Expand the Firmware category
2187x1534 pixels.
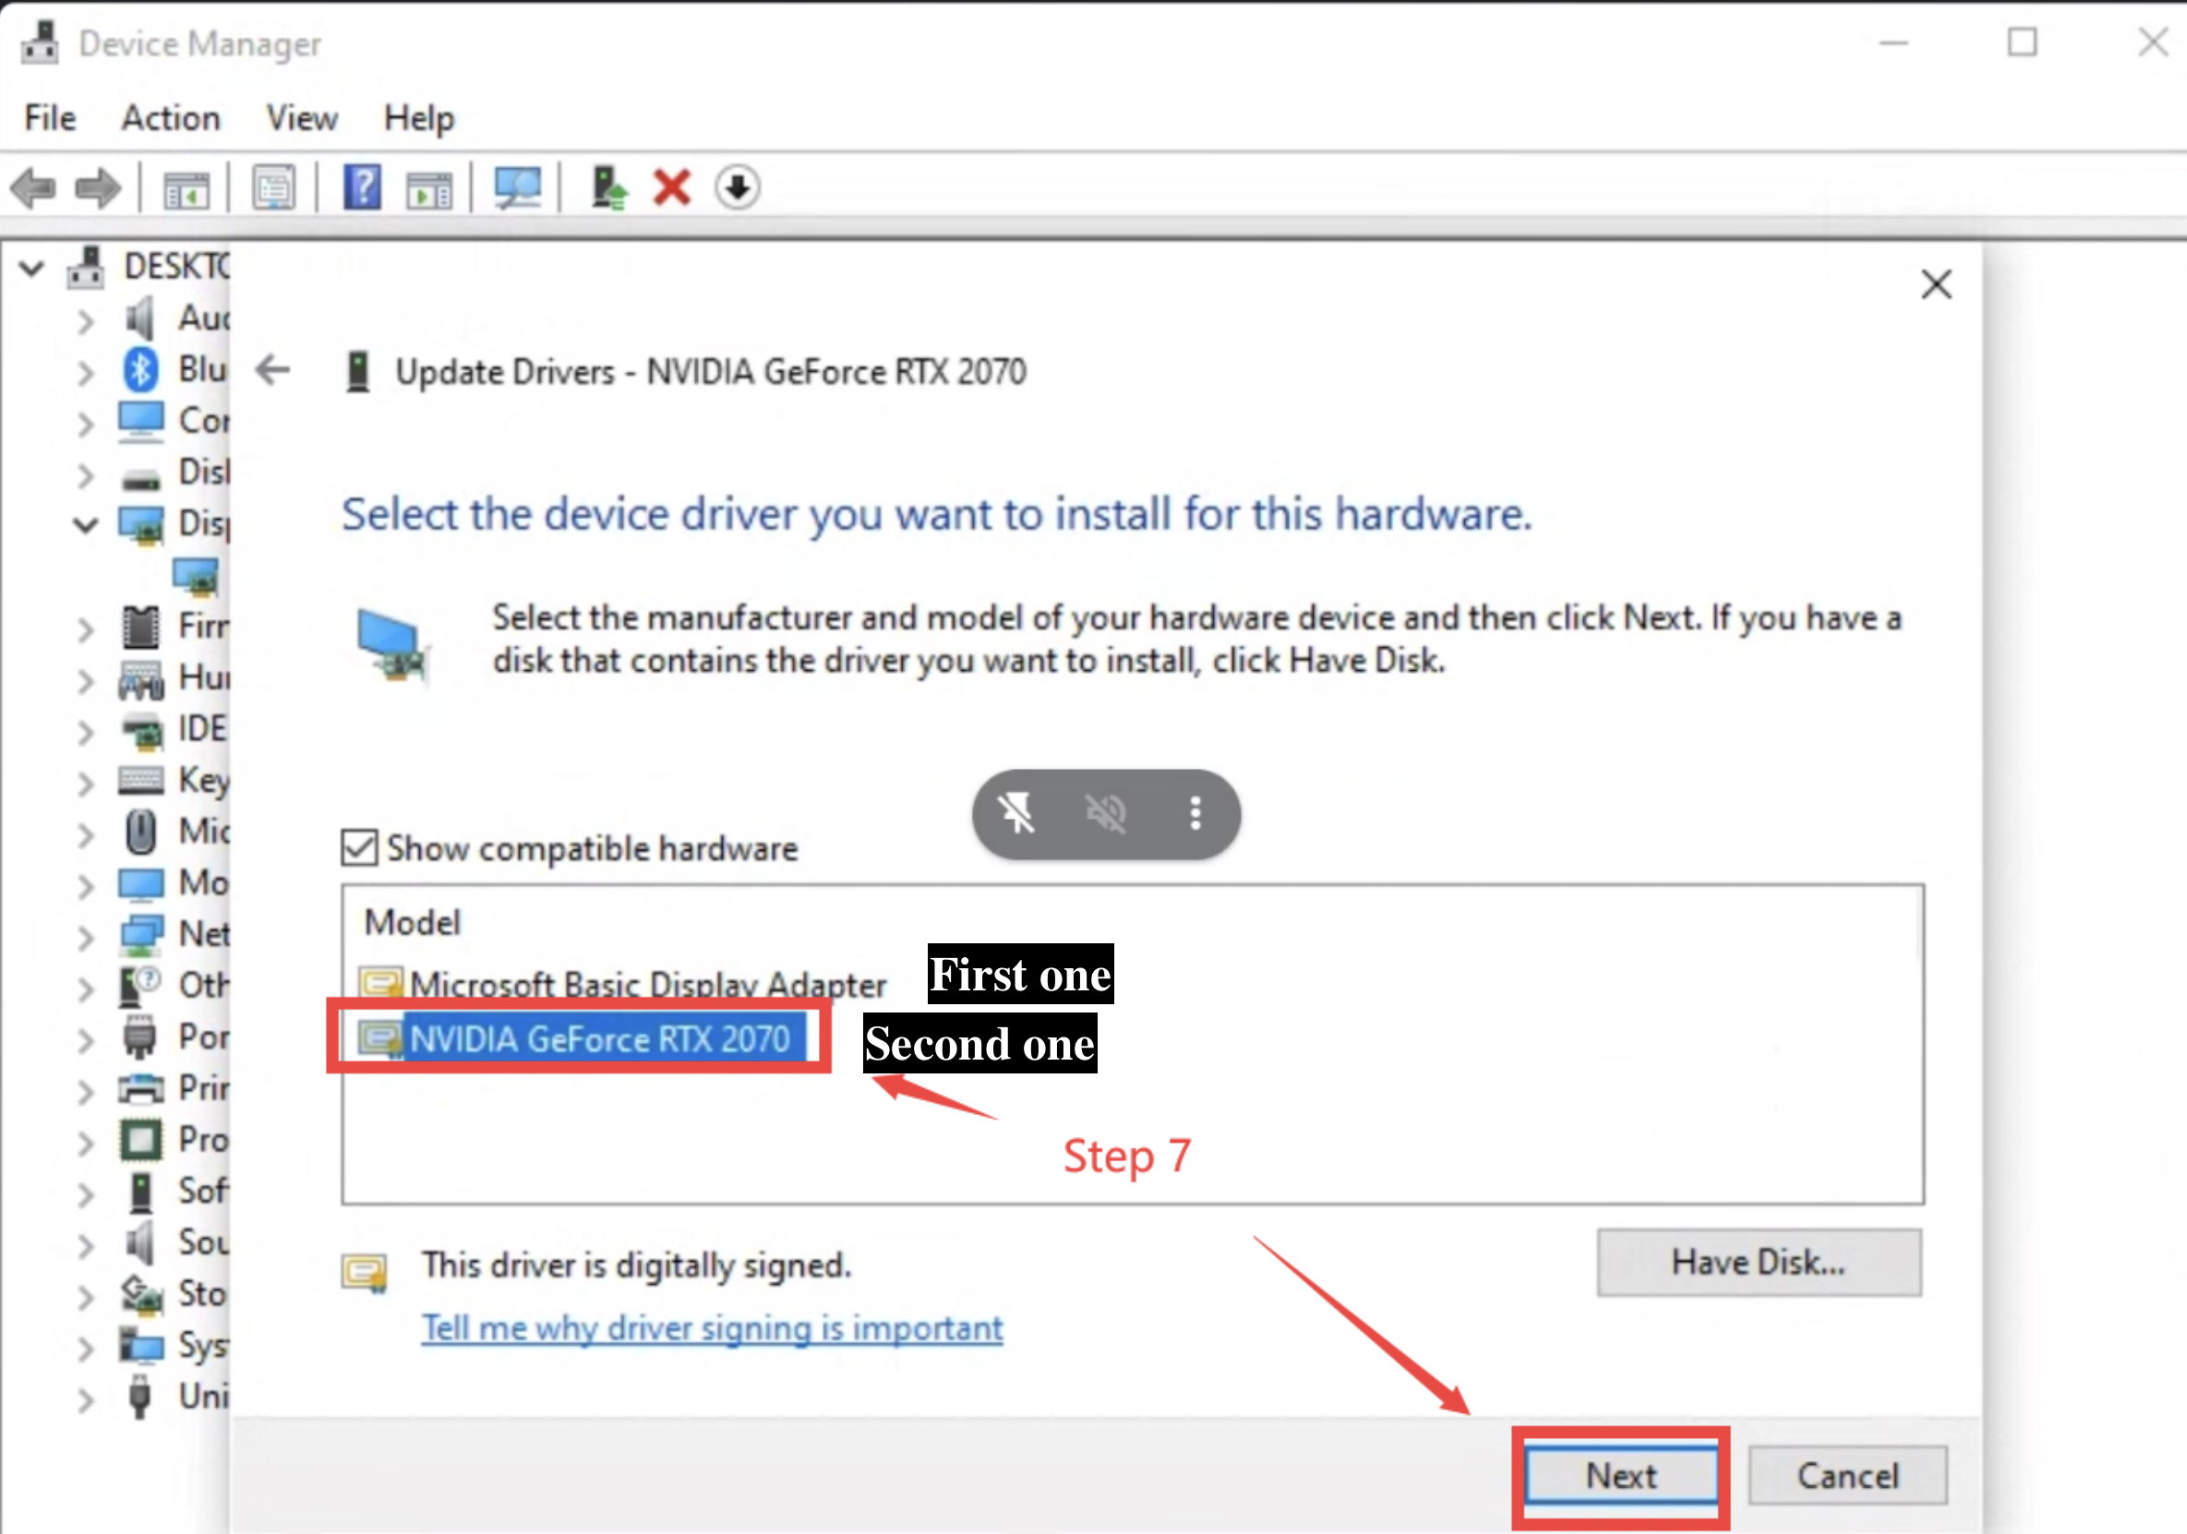point(86,629)
